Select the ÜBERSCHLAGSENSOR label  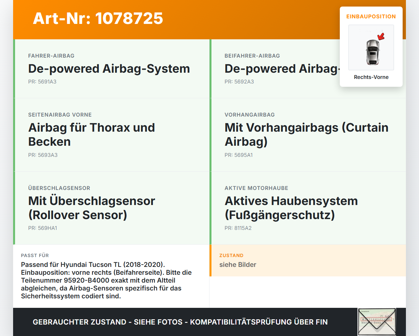point(59,188)
